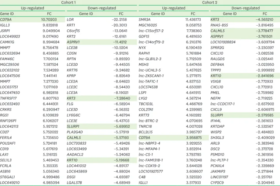
Task: Click the Cohort 1 header
Action: 68,3
